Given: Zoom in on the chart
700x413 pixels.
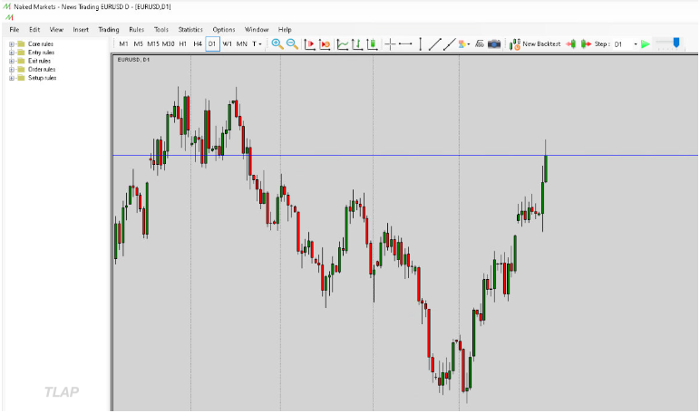Looking at the screenshot, I should pos(277,43).
